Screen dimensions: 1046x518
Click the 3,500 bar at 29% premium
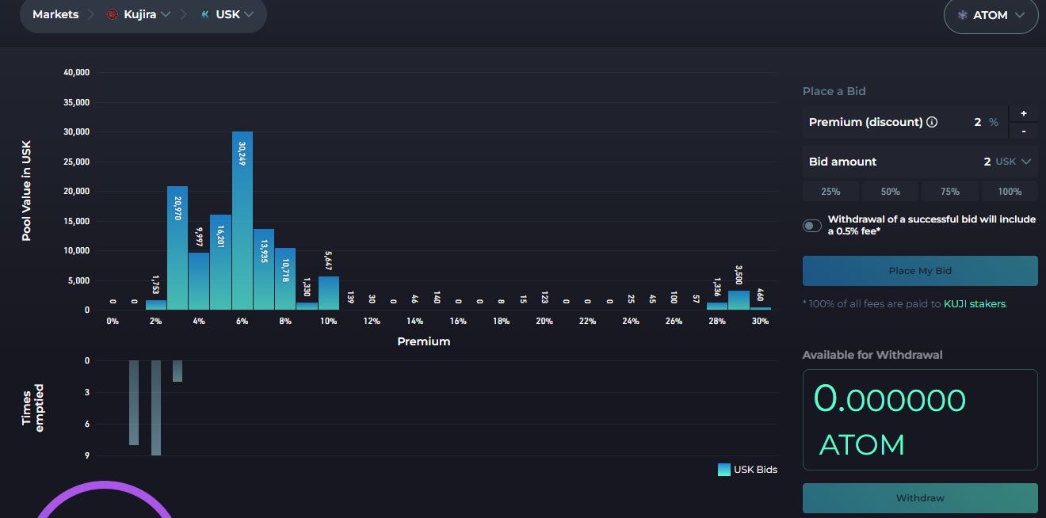[739, 300]
